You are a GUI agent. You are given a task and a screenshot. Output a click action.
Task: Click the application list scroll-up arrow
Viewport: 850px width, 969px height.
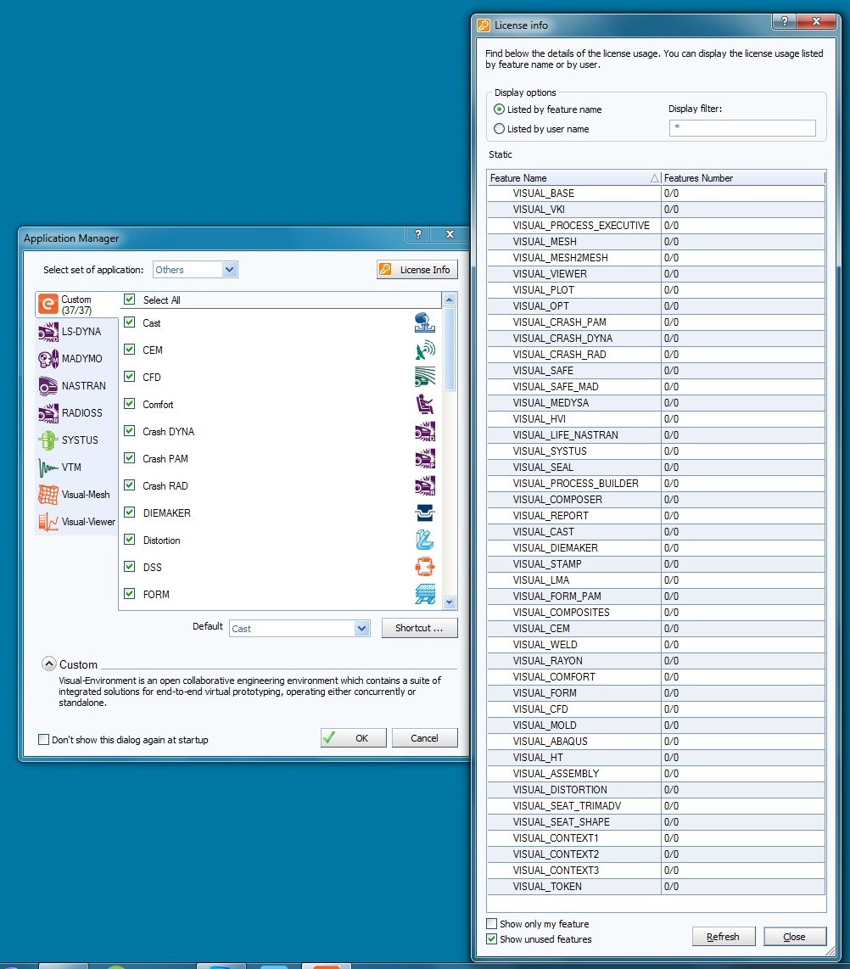point(450,300)
